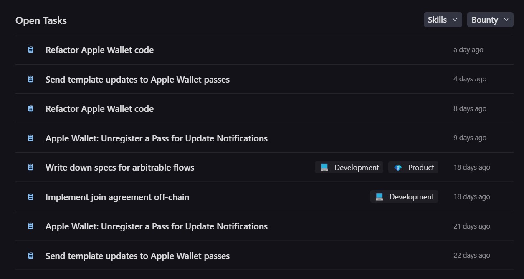Click task icon of the 22-days-ago Send template updates row
The width and height of the screenshot is (524, 279).
pos(30,256)
